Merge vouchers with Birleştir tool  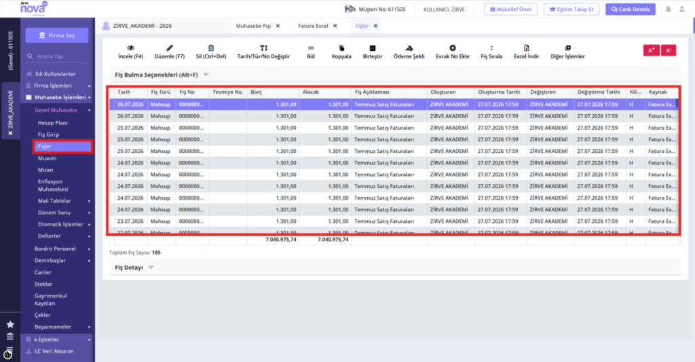(x=373, y=52)
